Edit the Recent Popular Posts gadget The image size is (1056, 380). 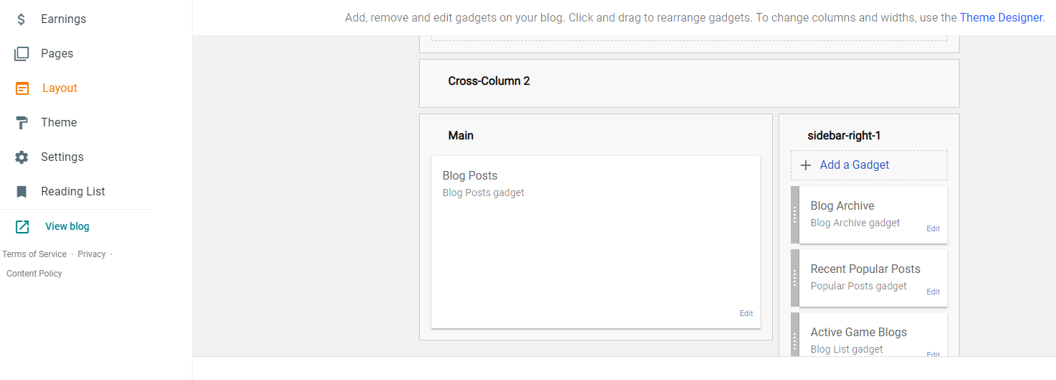coord(932,292)
